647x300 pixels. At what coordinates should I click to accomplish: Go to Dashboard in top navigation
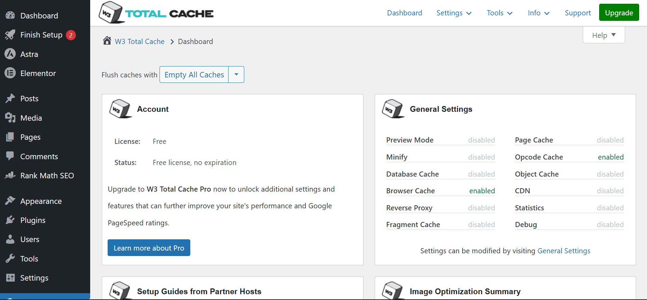tap(404, 13)
